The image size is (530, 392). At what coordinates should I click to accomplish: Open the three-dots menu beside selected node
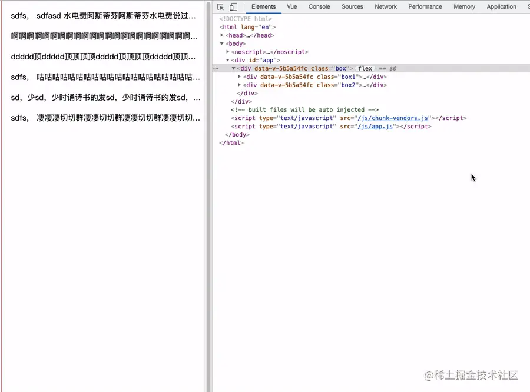(x=216, y=68)
